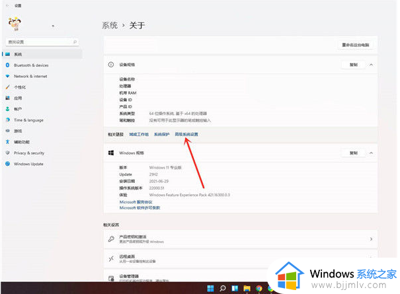Click the 机带 RAM label
The width and height of the screenshot is (400, 294).
128,93
